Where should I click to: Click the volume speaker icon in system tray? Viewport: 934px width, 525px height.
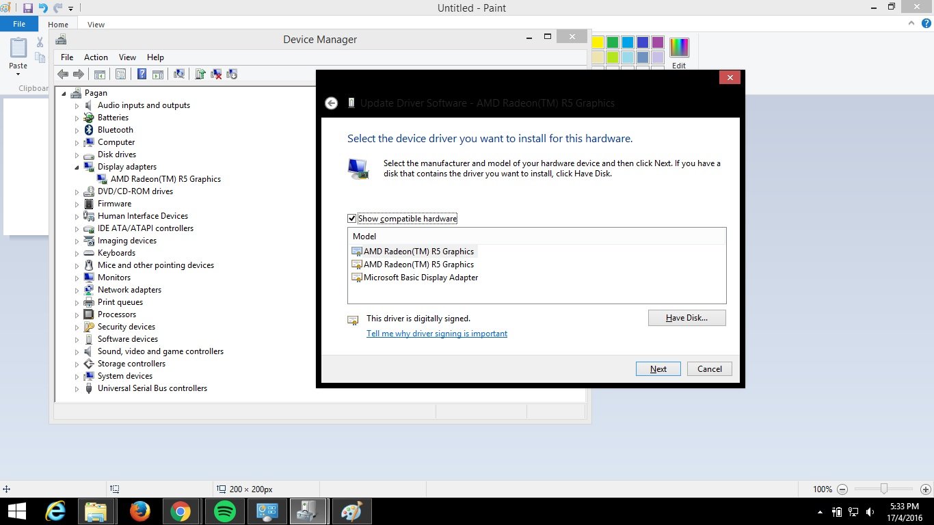point(870,511)
